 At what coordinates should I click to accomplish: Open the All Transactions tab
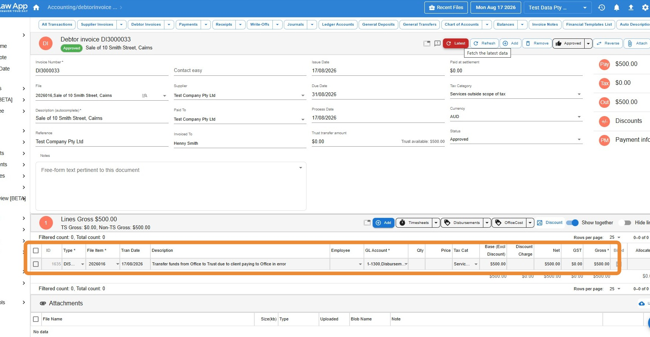pos(57,25)
